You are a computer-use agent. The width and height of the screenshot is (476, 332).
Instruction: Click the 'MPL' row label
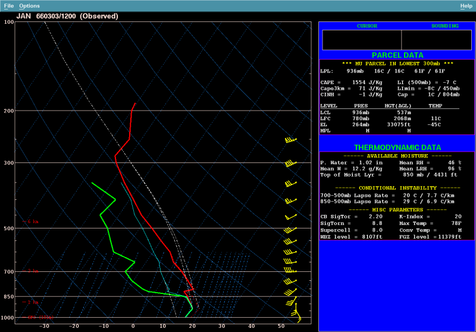point(325,131)
